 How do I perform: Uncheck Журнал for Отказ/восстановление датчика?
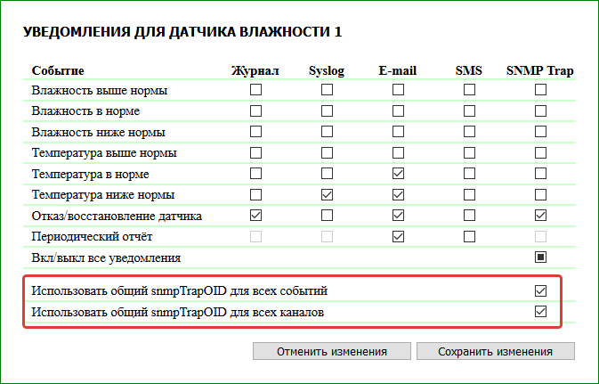tap(256, 215)
